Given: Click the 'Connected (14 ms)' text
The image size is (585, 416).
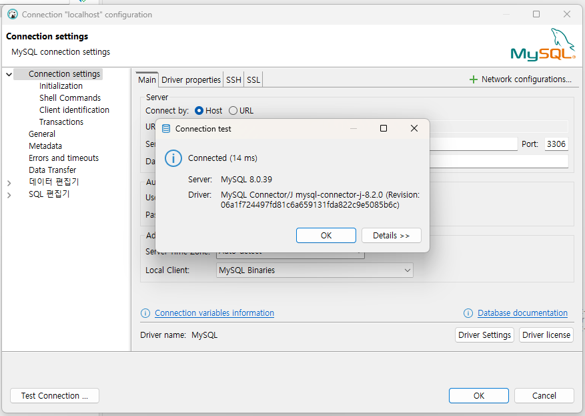Looking at the screenshot, I should 222,158.
